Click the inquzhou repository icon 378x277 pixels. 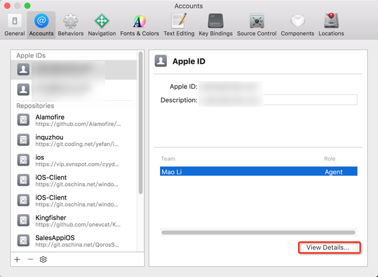[x=23, y=140]
